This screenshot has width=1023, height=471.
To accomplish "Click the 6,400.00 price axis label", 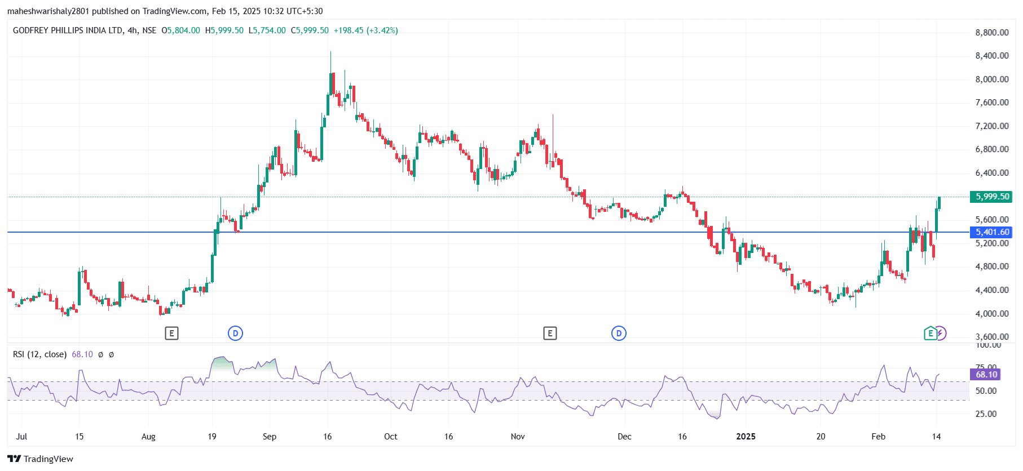I will pos(992,173).
